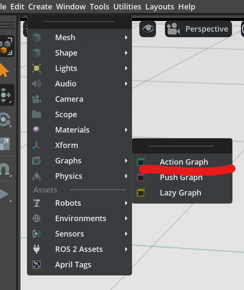Expand the Shape submenu arrow
This screenshot has width=244, height=290.
(x=126, y=53)
